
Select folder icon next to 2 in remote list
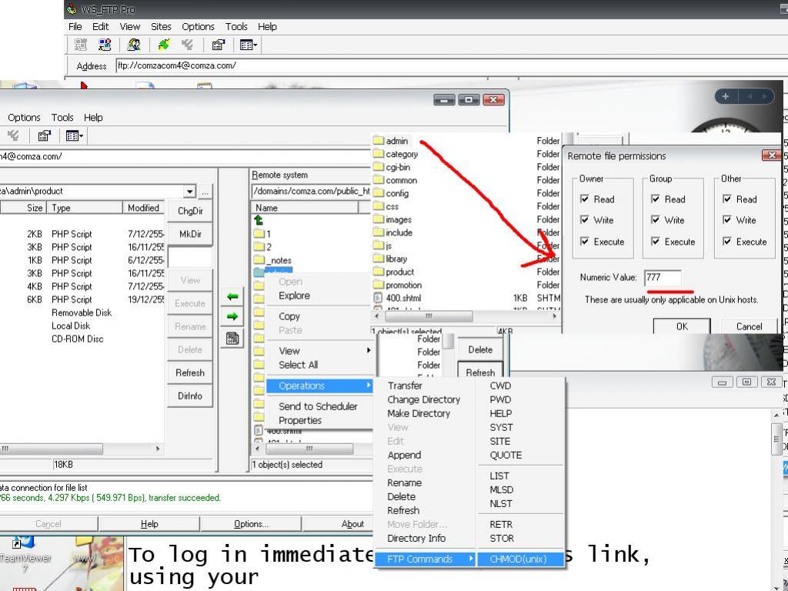[x=259, y=246]
